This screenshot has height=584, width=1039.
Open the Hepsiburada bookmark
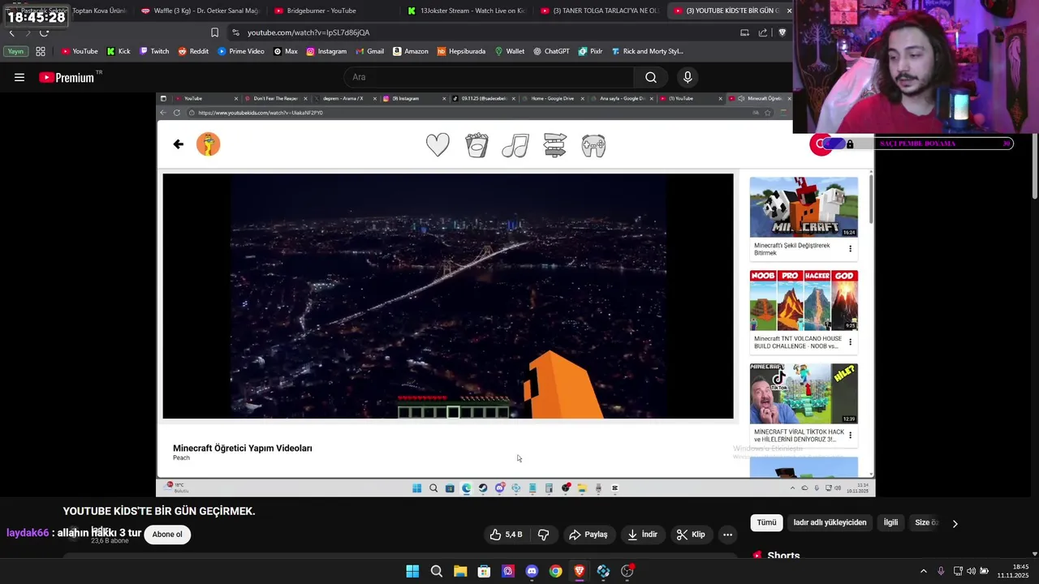pos(461,51)
